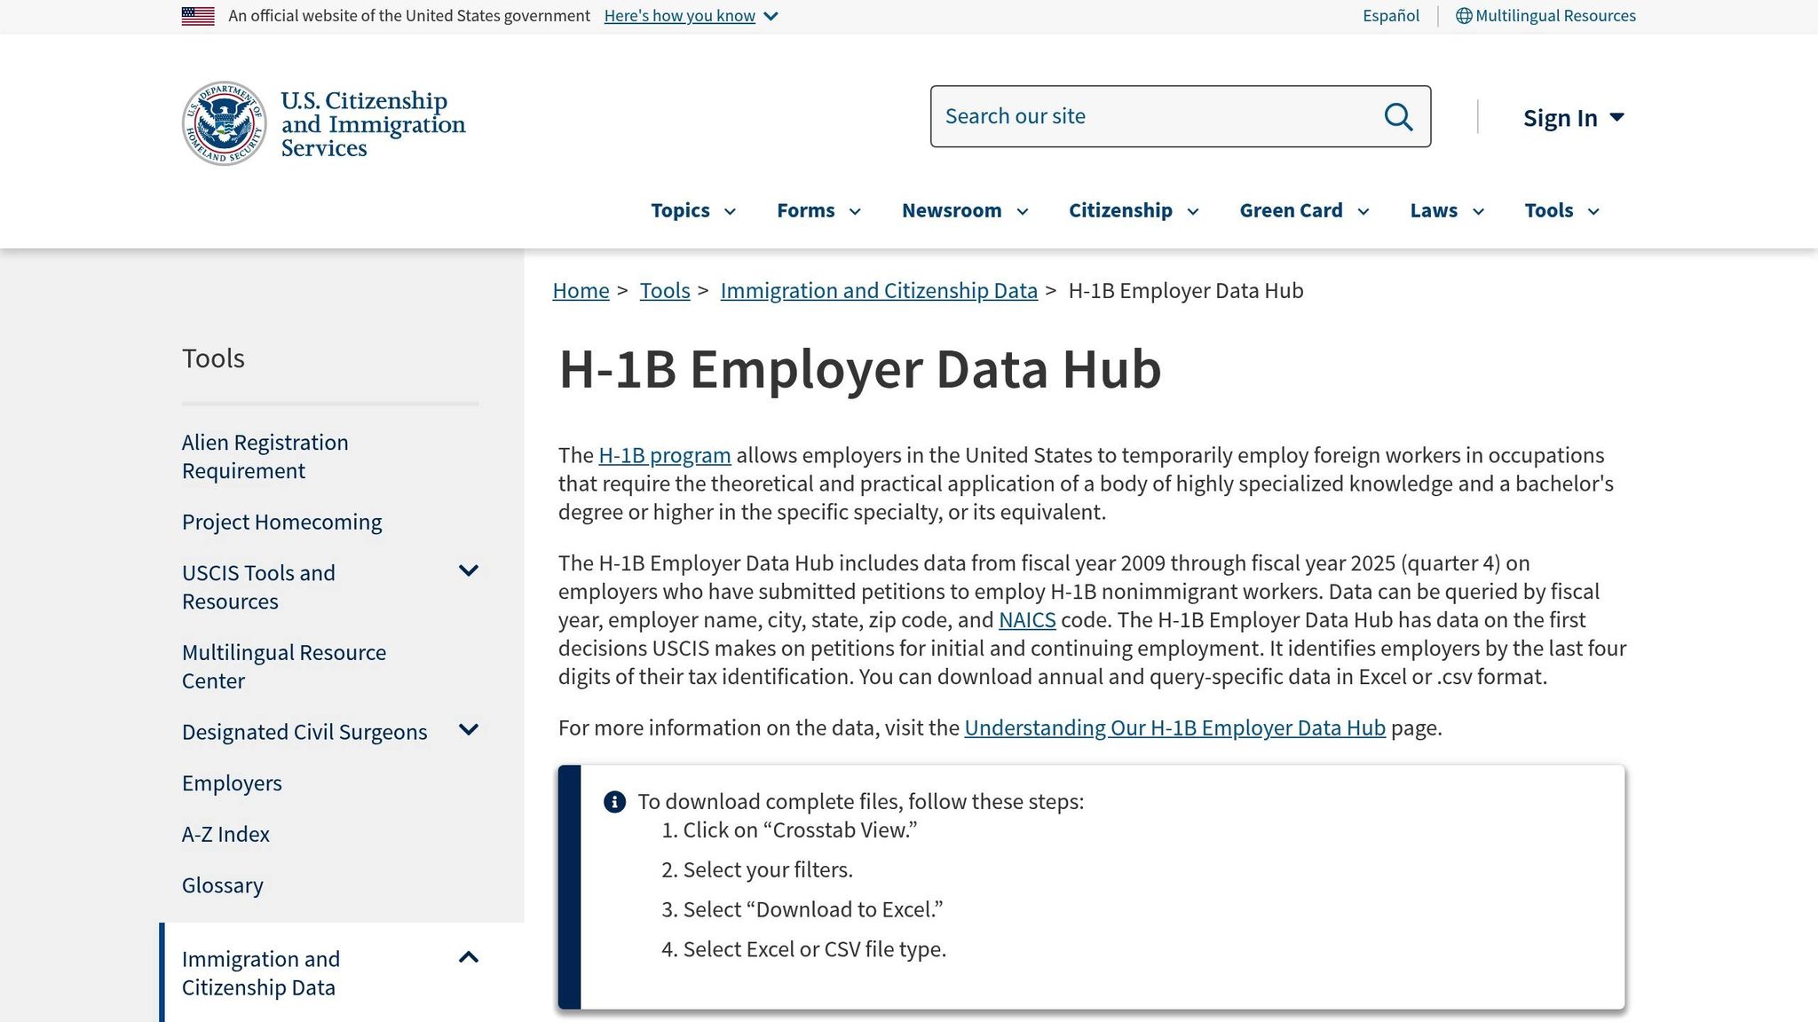Switch site language to Español
1818x1022 pixels.
click(1390, 15)
